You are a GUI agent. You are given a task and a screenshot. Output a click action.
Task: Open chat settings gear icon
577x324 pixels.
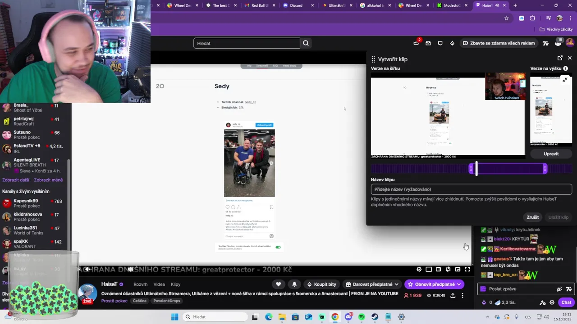coord(552,303)
